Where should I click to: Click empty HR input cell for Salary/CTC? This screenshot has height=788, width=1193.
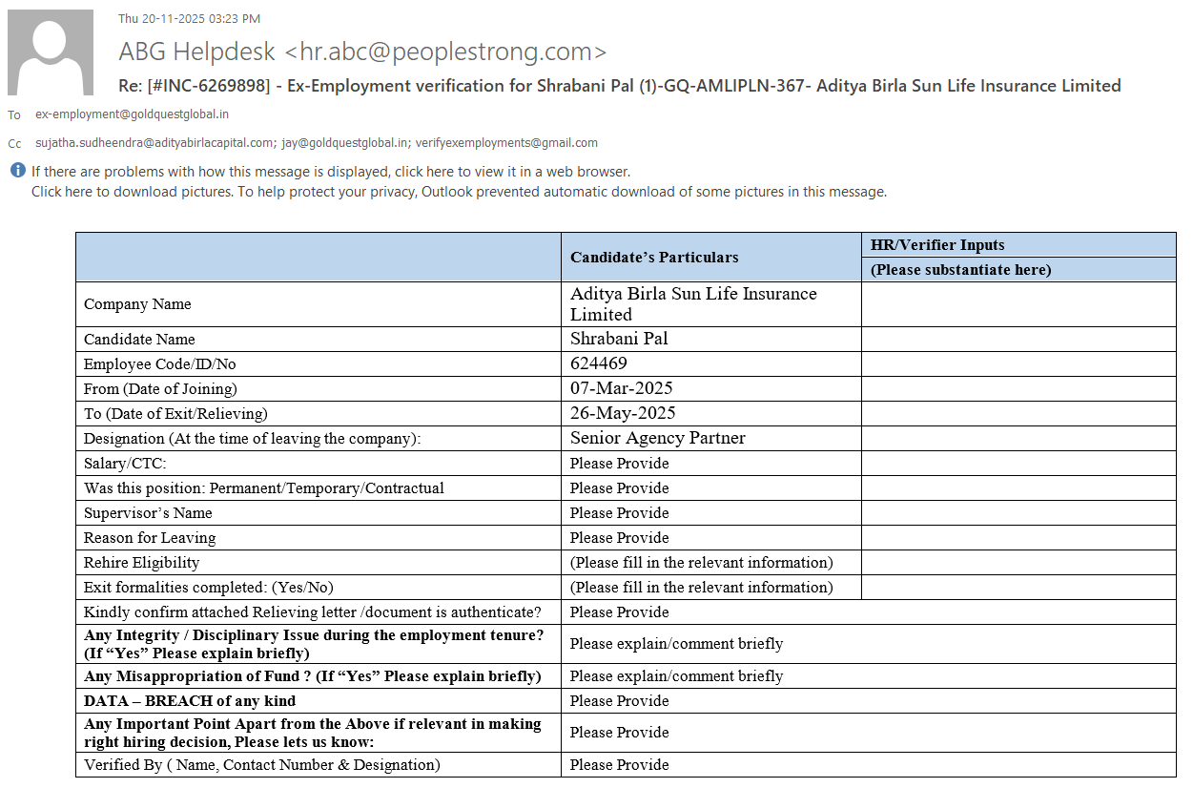(x=1018, y=464)
